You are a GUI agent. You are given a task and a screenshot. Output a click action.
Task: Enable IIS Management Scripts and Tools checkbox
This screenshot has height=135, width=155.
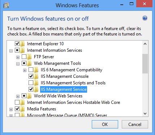(x=31, y=83)
